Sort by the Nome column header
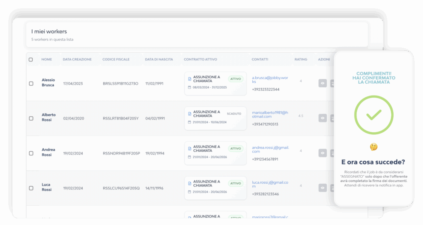This screenshot has height=225, width=423. tap(47, 59)
